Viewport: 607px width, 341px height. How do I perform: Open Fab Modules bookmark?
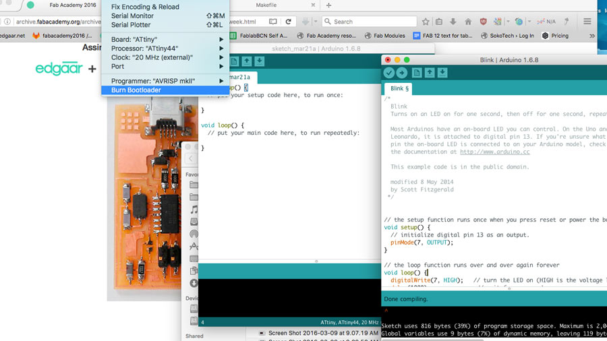pyautogui.click(x=385, y=36)
